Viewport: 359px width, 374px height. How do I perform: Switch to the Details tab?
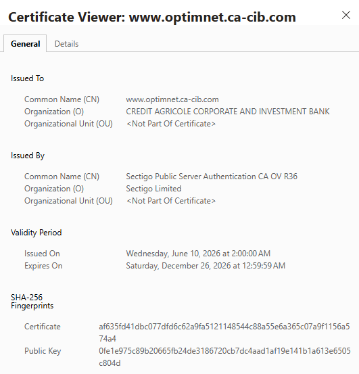click(66, 44)
